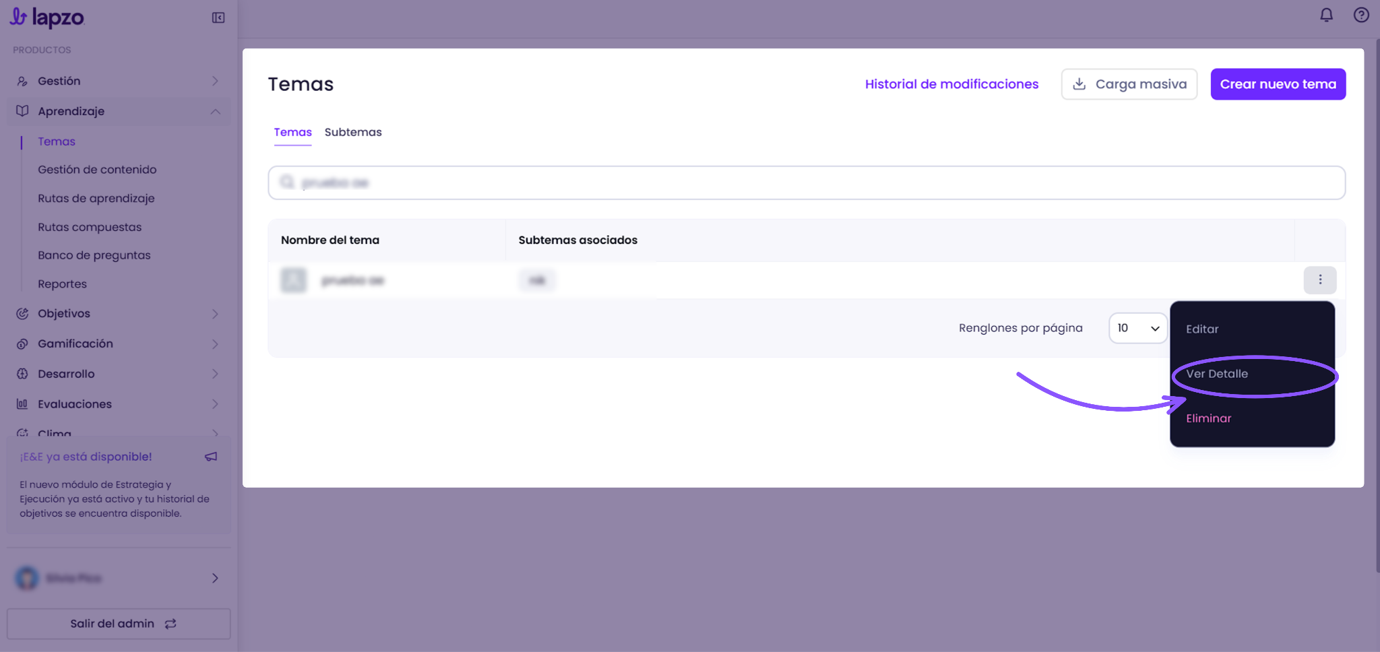The image size is (1380, 652).
Task: Expand the Gamificación section chevron
Action: (215, 344)
